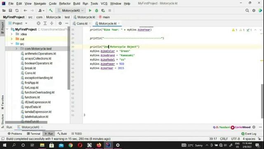Open the Problems tool window
Viewport: 264px width, 149px height.
[15, 134]
